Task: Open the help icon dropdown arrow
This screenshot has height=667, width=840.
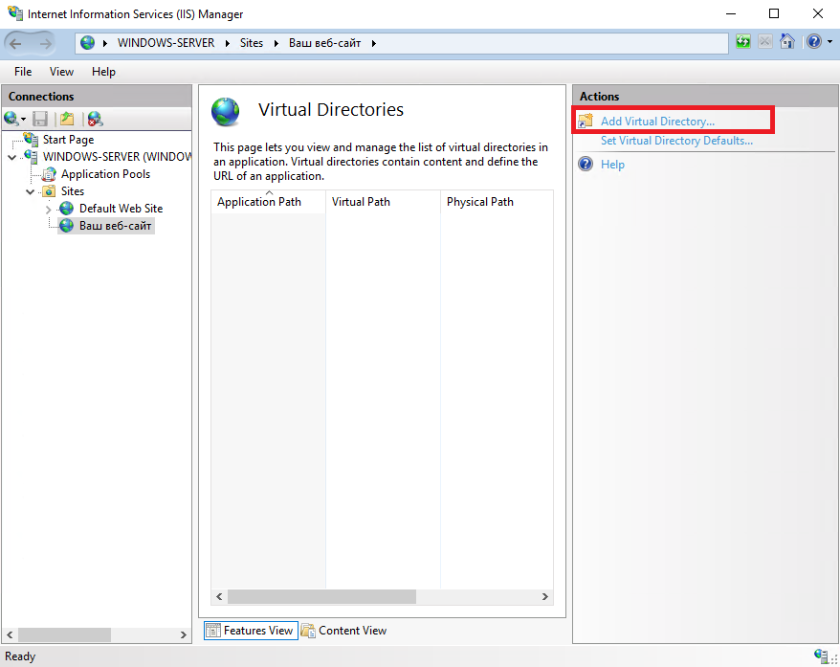Action: (829, 42)
